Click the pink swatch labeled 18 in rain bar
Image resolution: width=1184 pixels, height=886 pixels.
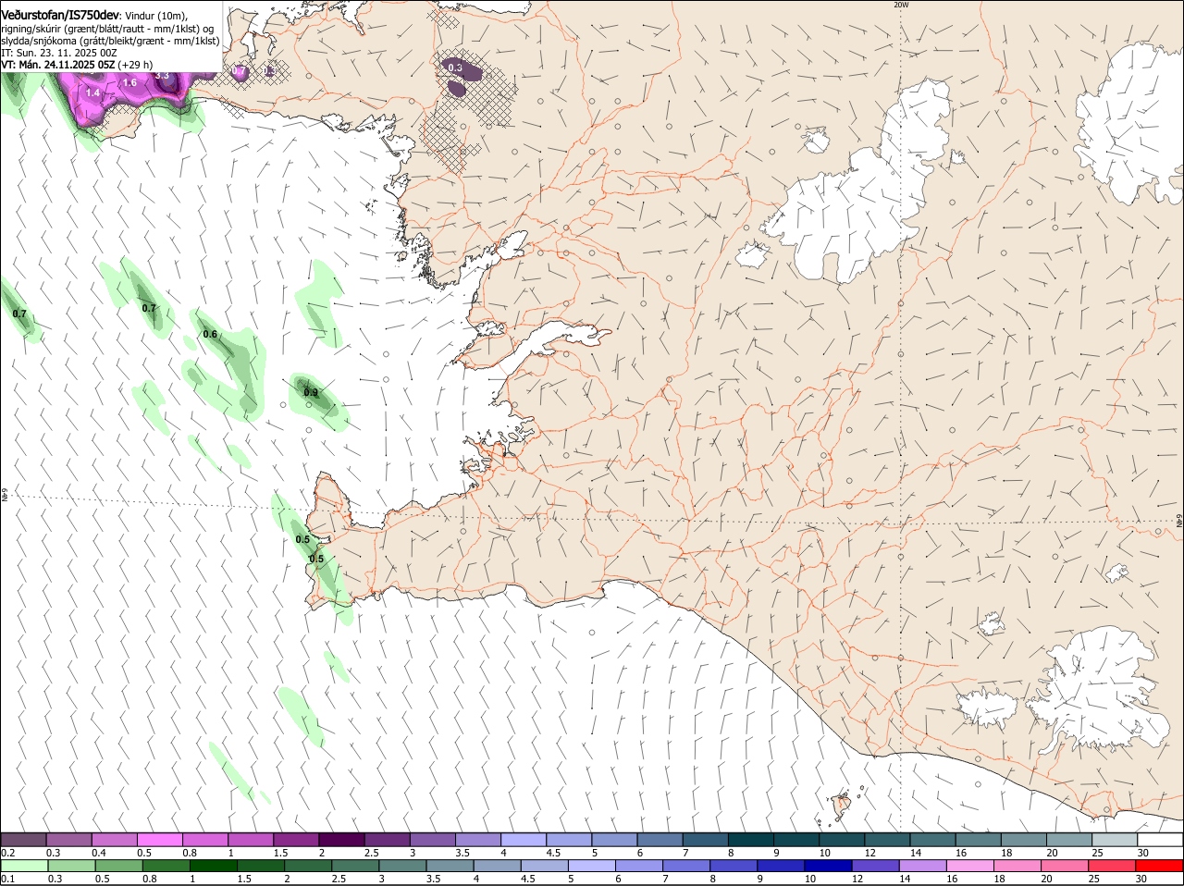(1017, 866)
